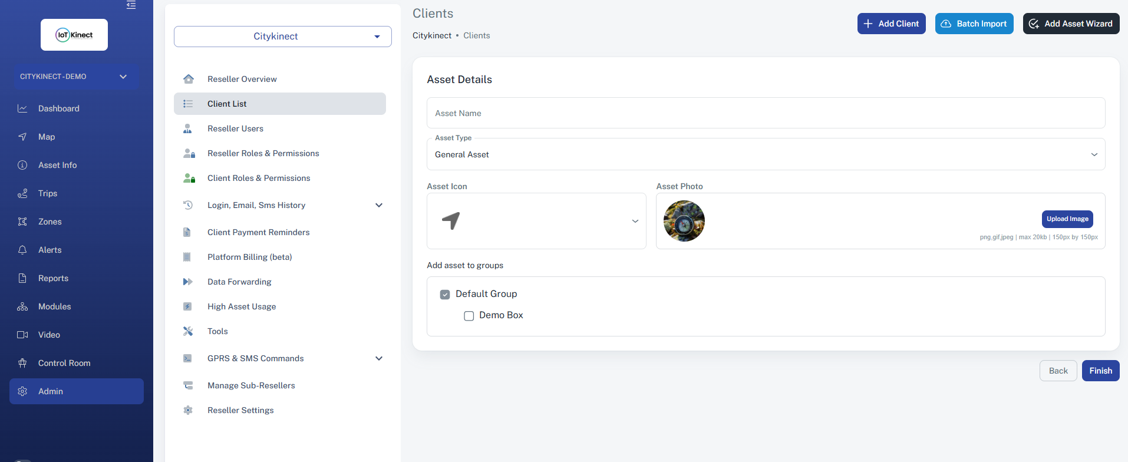Select Reseller Users menu item
Viewport: 1128px width, 462px height.
[x=235, y=128]
